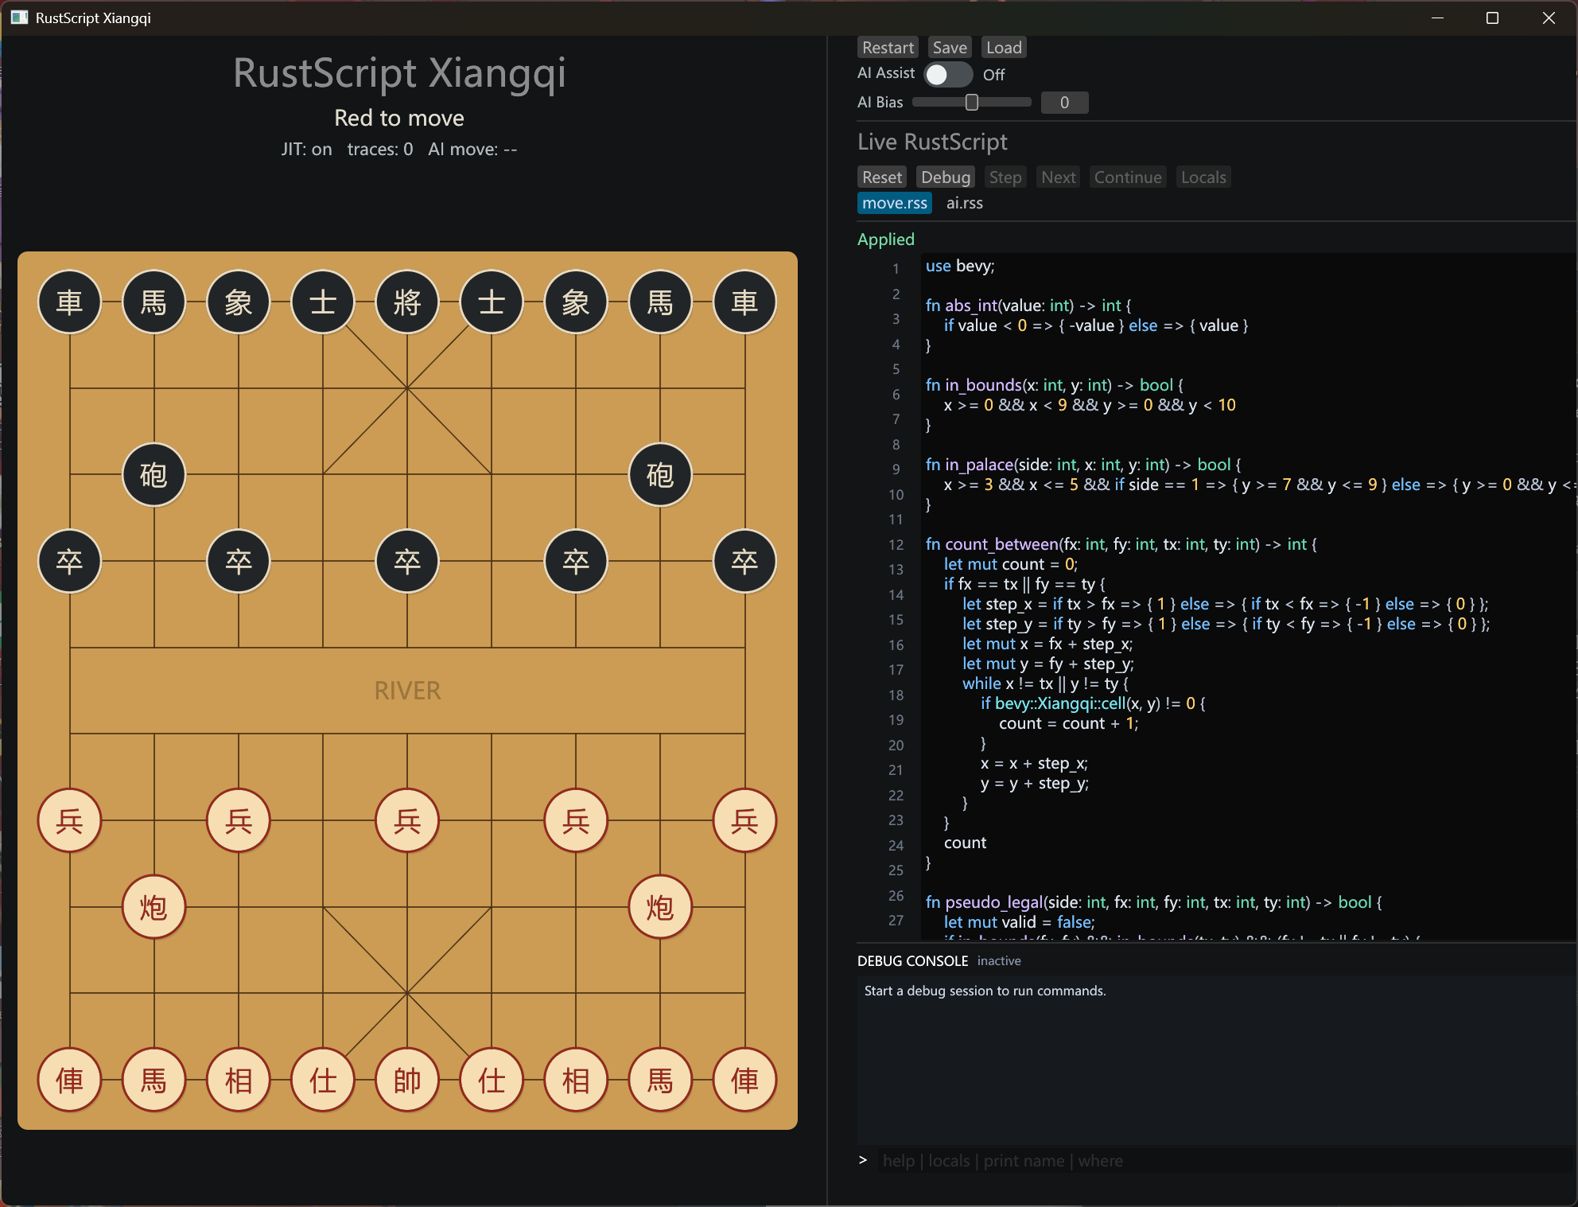The image size is (1578, 1207).
Task: Select the rightmost black soldier 卒
Action: [x=744, y=561]
